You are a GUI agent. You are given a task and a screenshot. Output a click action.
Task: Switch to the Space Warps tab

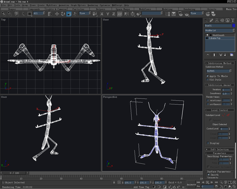[123, 9]
